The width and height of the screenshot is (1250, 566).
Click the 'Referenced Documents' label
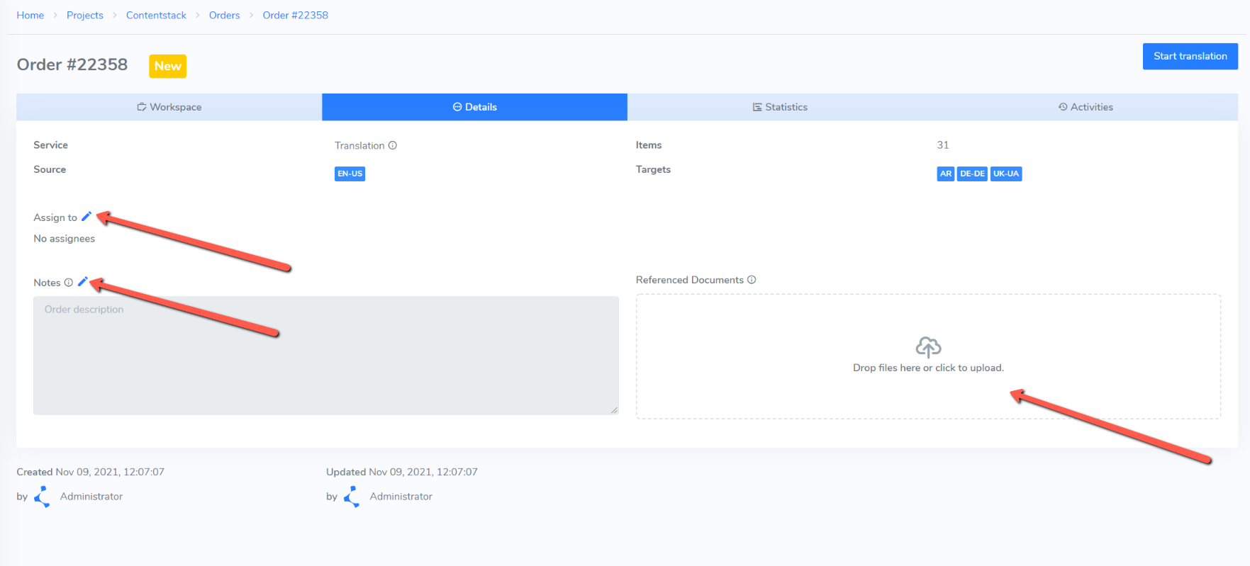click(x=690, y=280)
